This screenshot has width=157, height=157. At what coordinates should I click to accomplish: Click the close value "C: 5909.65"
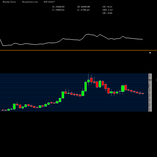tap(58, 10)
